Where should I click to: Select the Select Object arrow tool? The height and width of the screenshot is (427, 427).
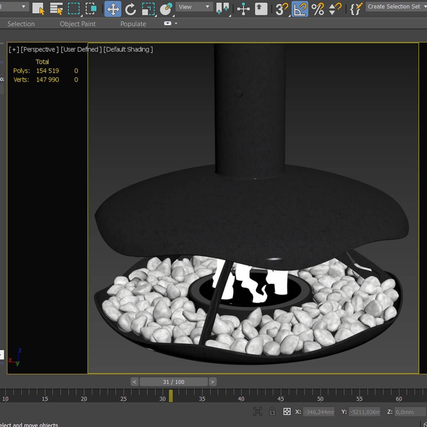(38, 9)
